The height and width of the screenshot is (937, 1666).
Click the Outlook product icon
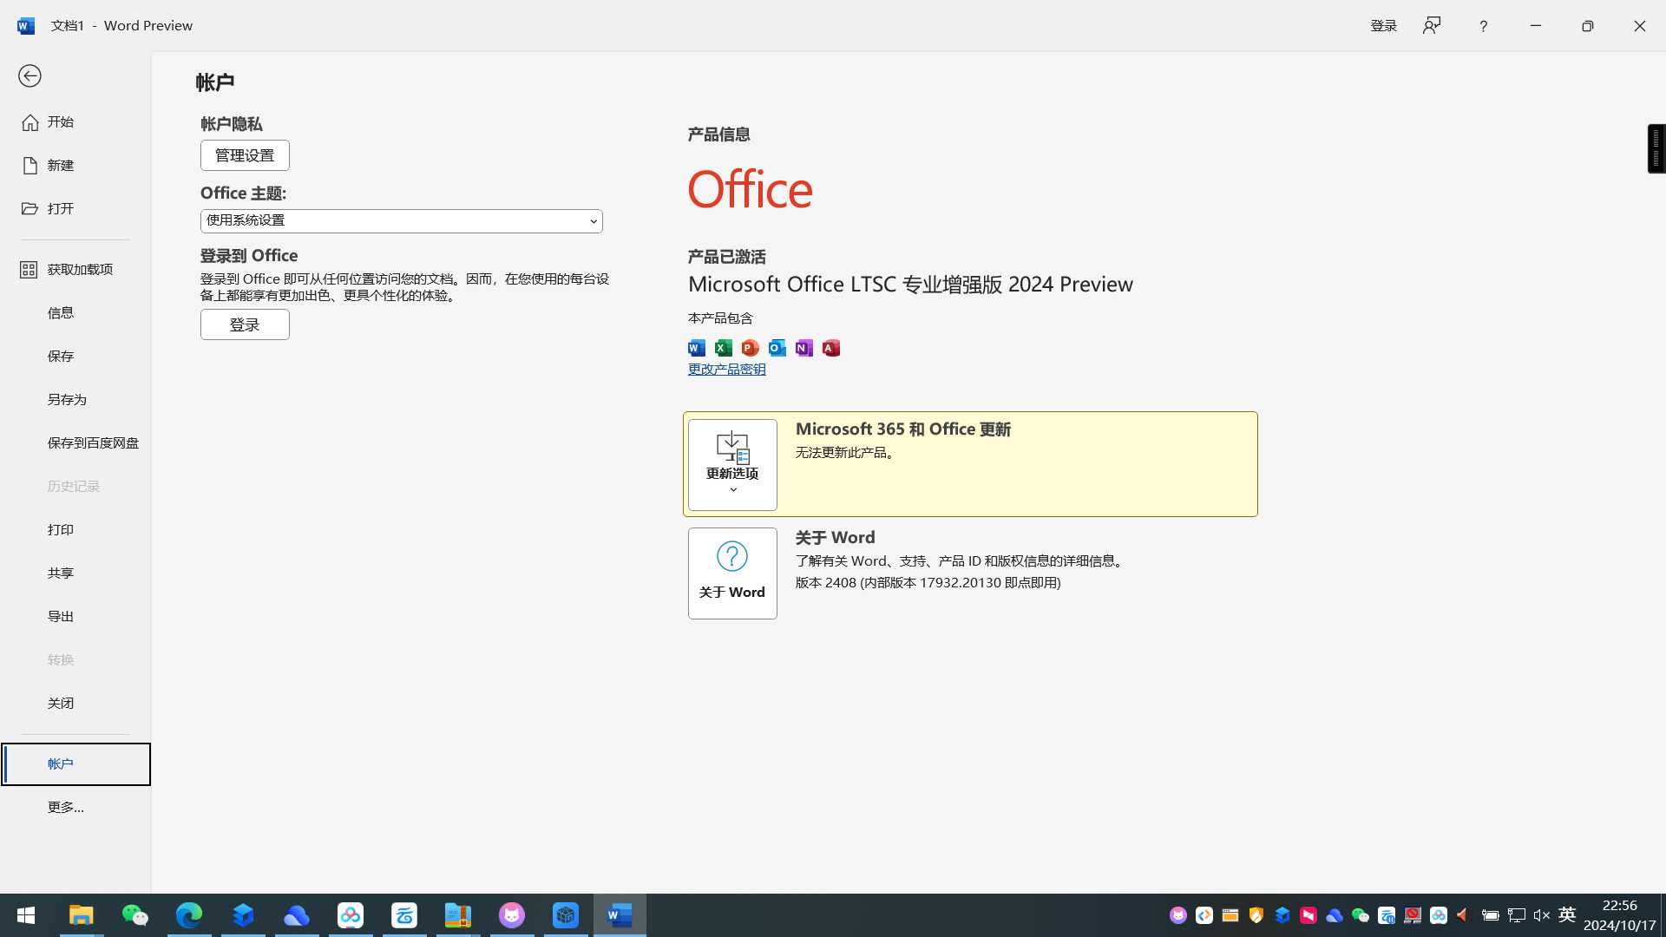point(777,348)
